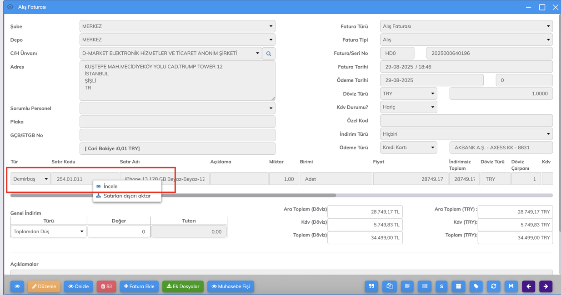Image resolution: width=561 pixels, height=295 pixels.
Task: Open the Kdv Durumu dropdown
Action: 408,107
